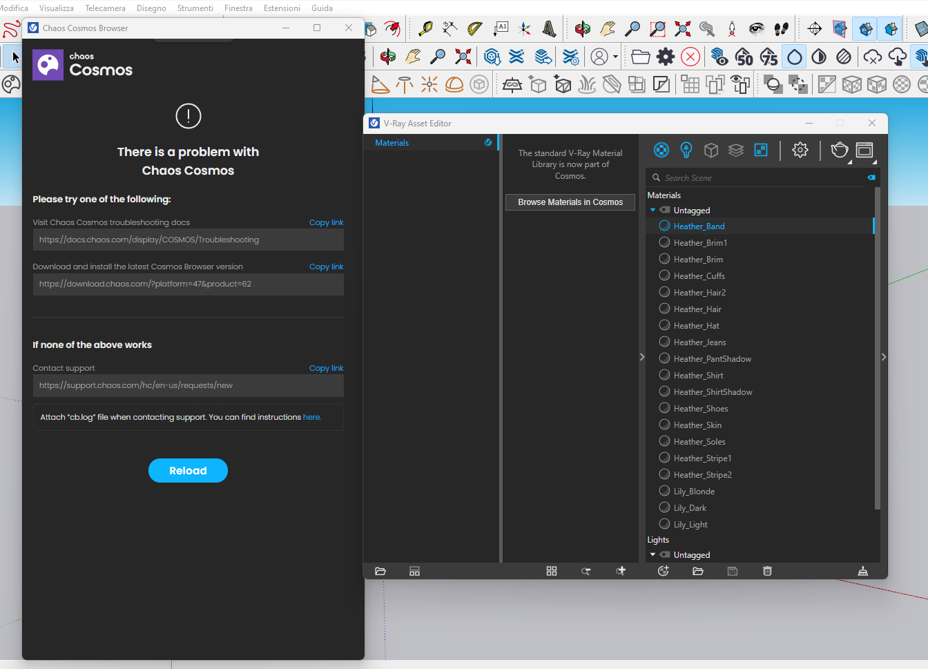Select the Look Around eye tool
Image resolution: width=928 pixels, height=669 pixels.
pyautogui.click(x=757, y=29)
